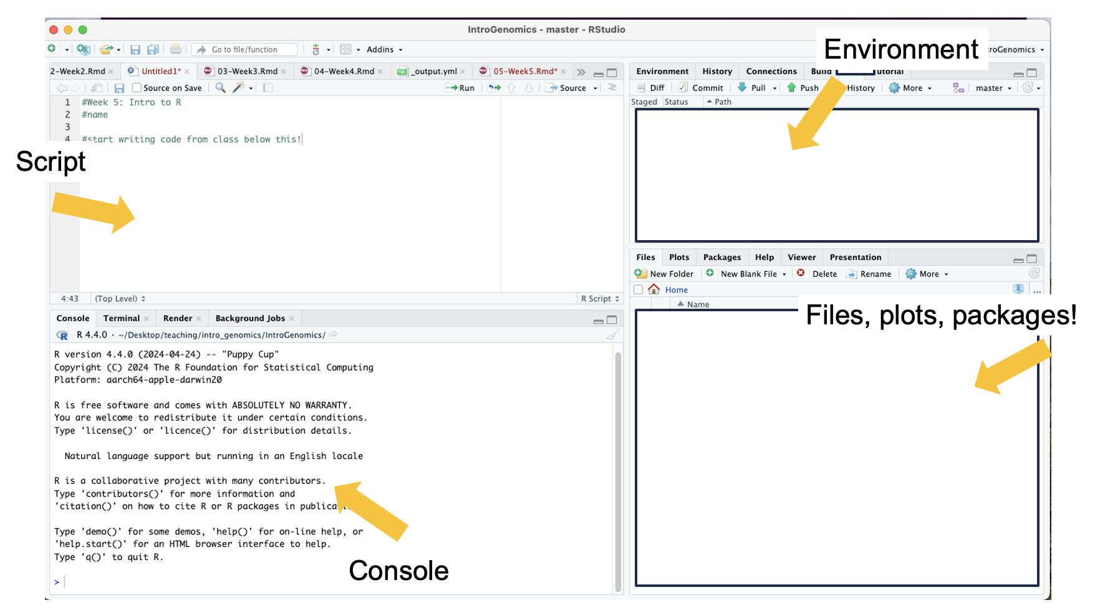The width and height of the screenshot is (1095, 615).
Task: Open an existing file via the folder icon
Action: tap(106, 49)
